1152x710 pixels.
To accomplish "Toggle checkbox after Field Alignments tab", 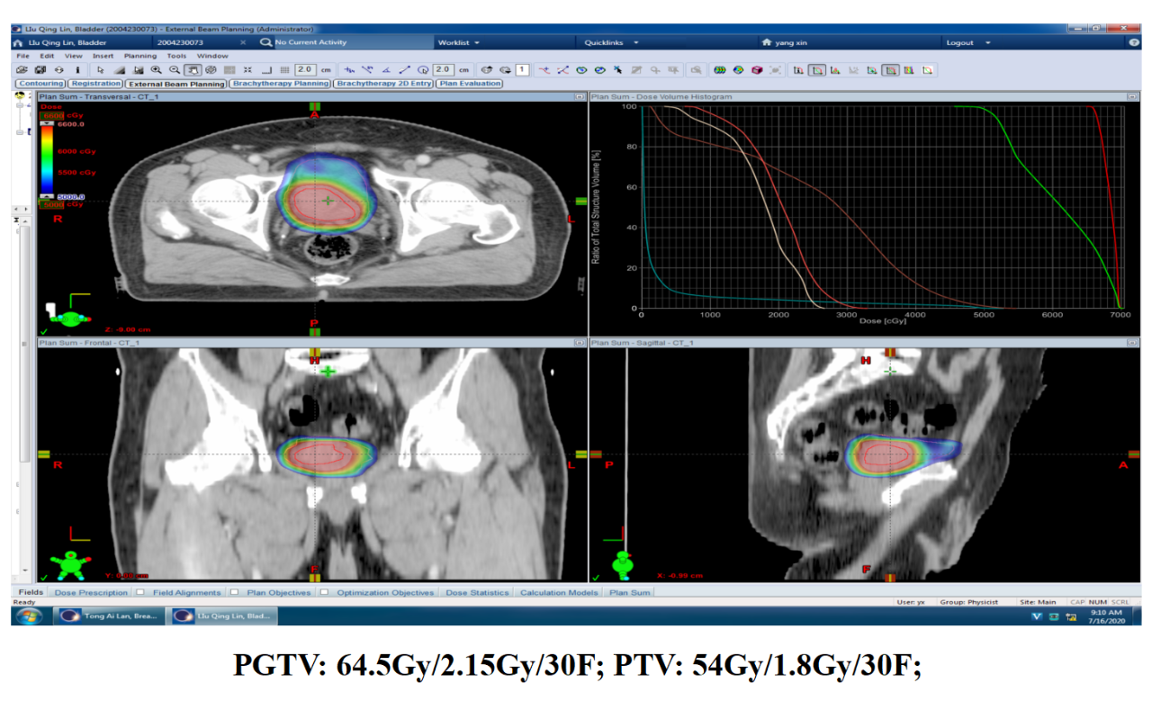I will coord(234,592).
